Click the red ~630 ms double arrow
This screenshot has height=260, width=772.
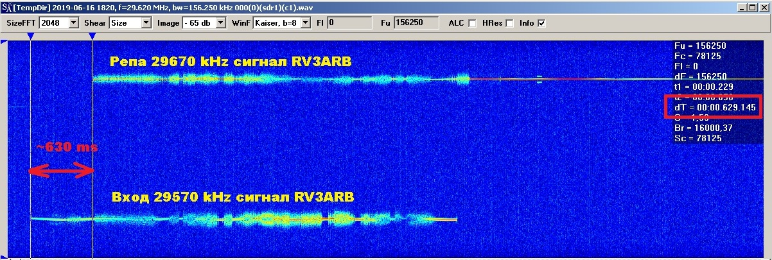62,170
